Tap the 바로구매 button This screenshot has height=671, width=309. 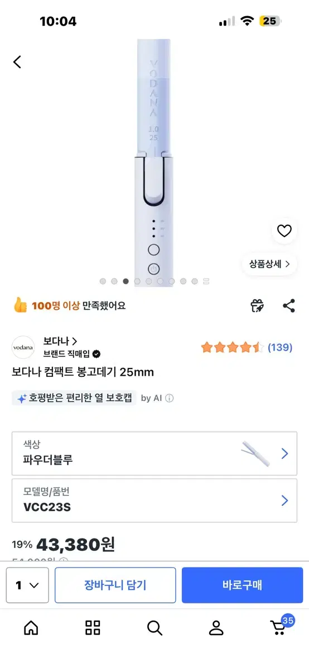(x=242, y=585)
